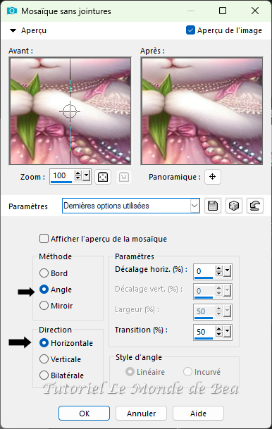Click the randomize parameters dice icon
Viewport: 272px width, 429px height.
point(234,206)
